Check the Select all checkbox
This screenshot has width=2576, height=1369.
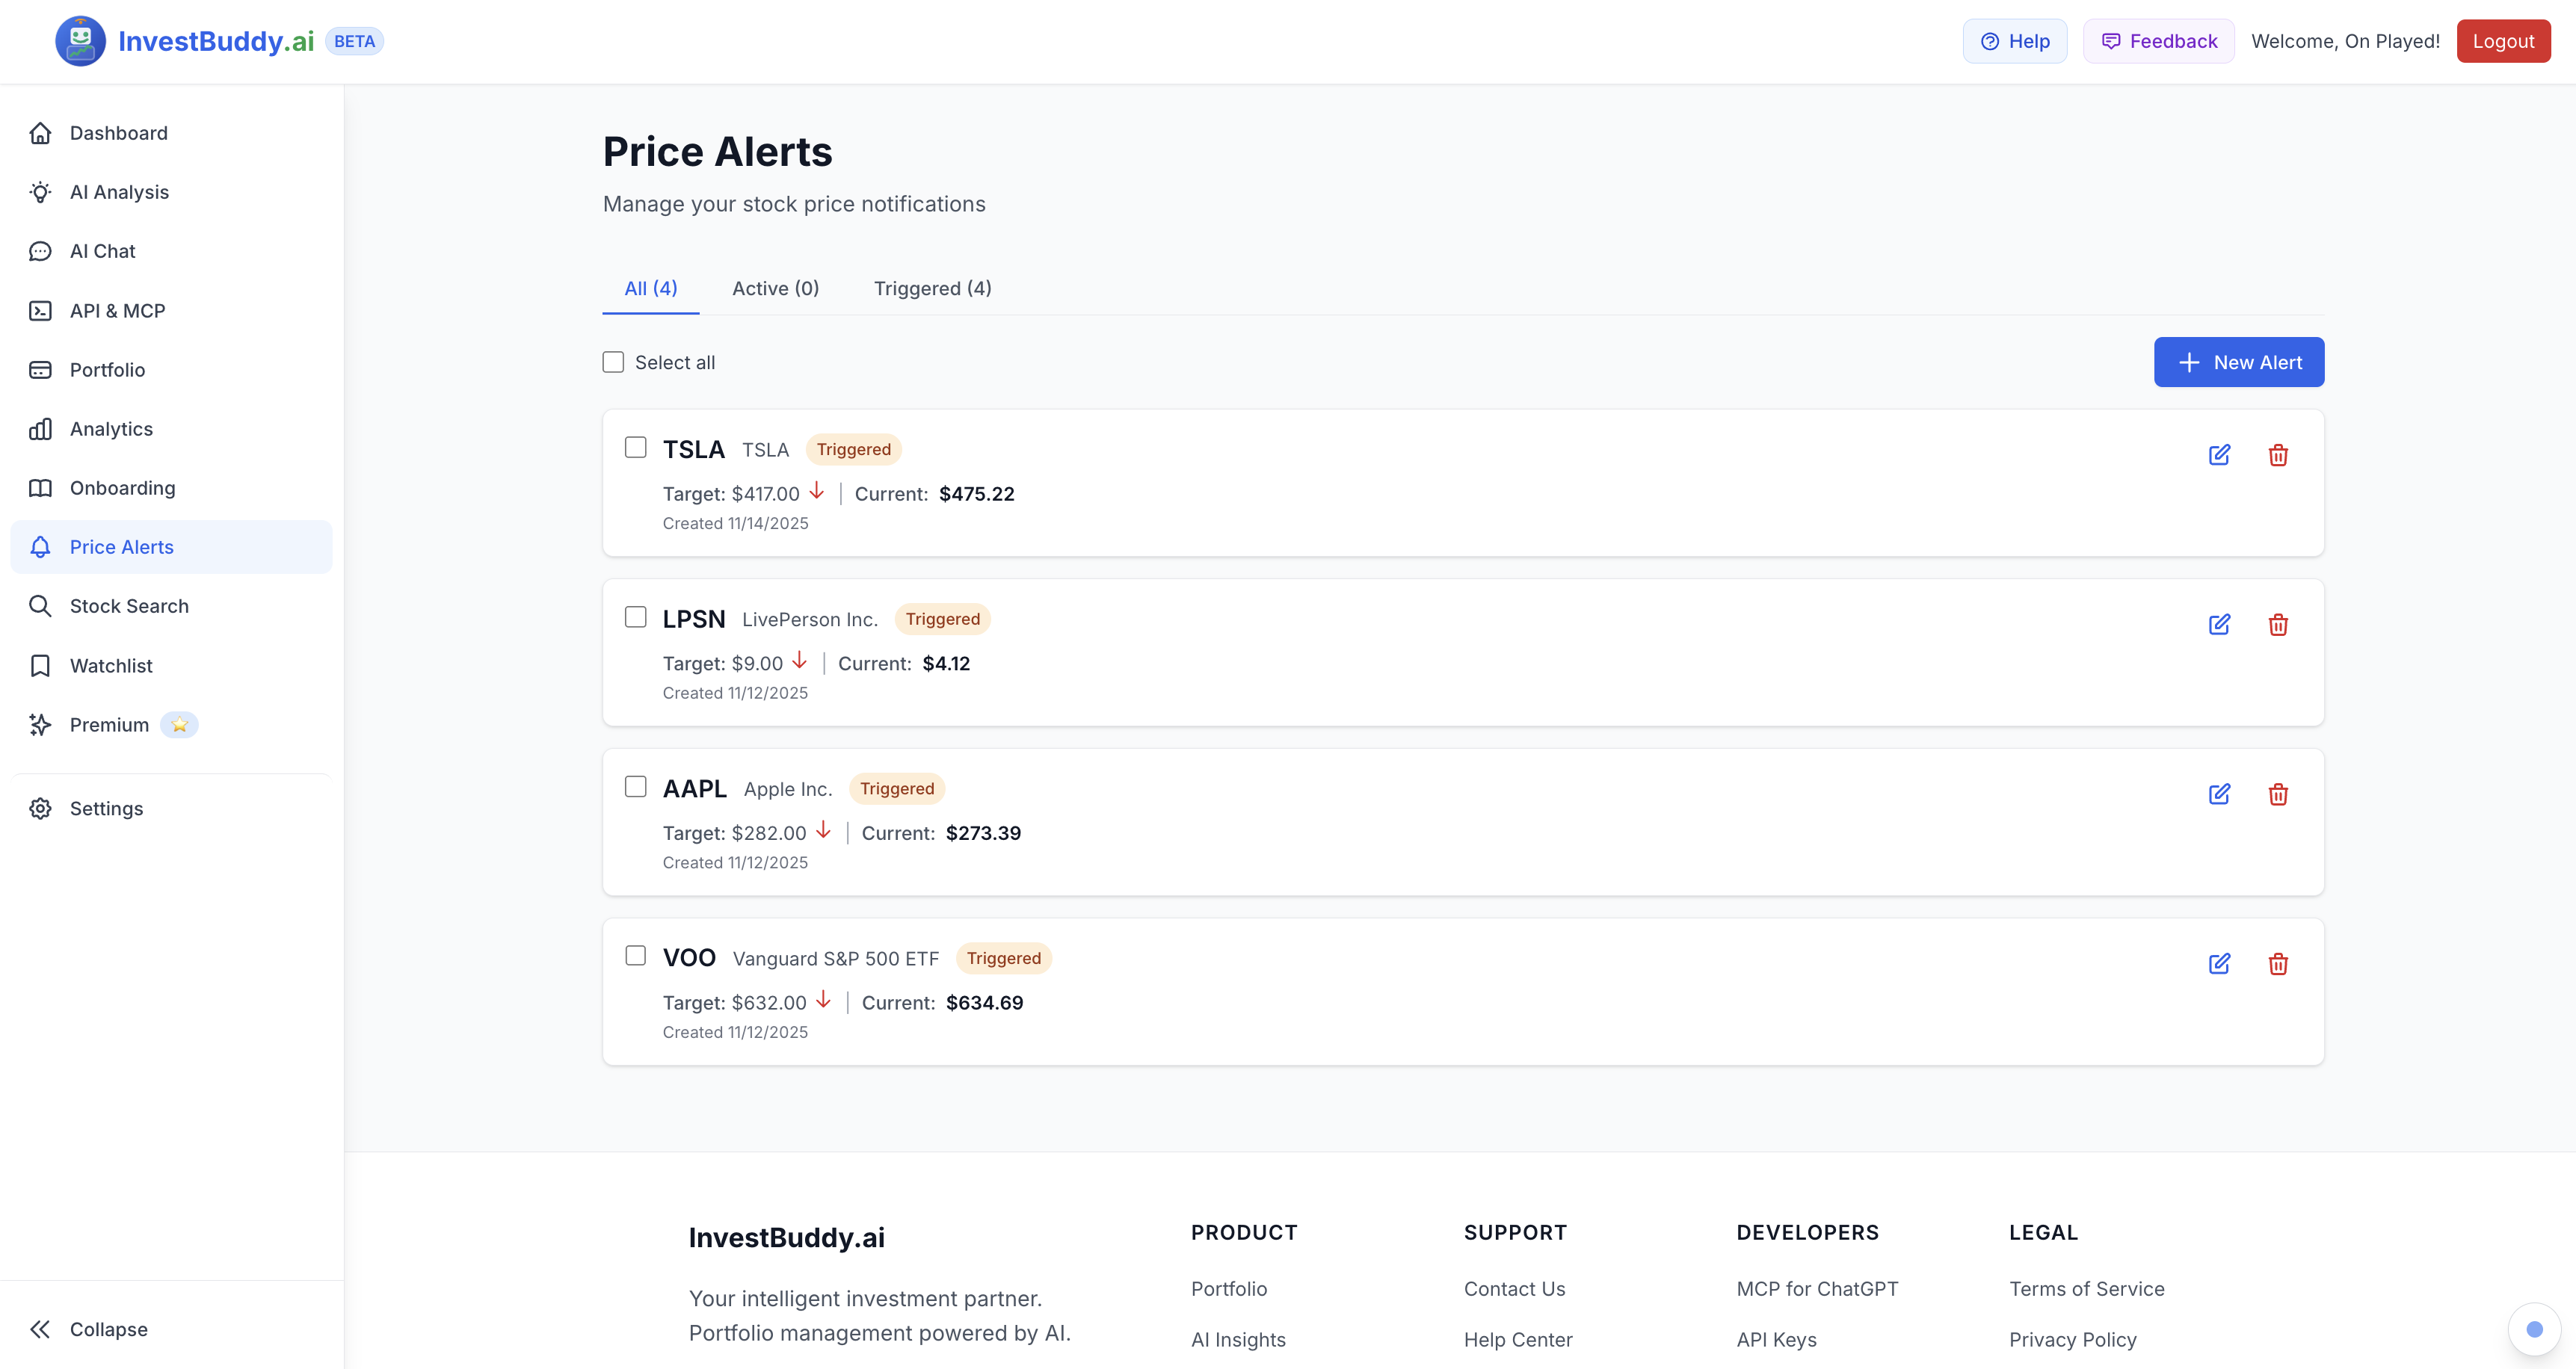click(613, 361)
